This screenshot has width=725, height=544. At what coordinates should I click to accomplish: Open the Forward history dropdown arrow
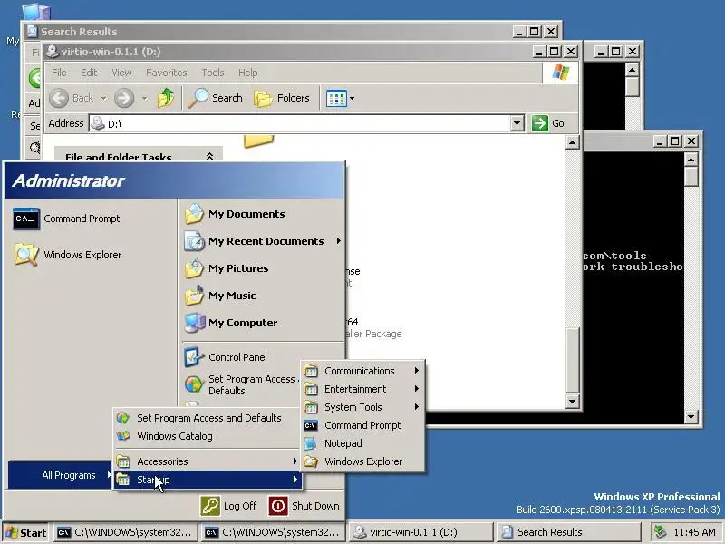[145, 98]
